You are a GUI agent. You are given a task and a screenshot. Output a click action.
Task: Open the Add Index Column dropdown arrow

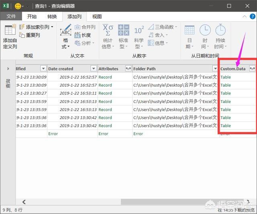(52, 27)
